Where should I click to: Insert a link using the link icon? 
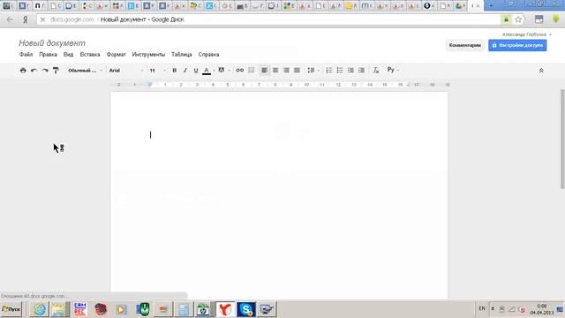click(239, 71)
